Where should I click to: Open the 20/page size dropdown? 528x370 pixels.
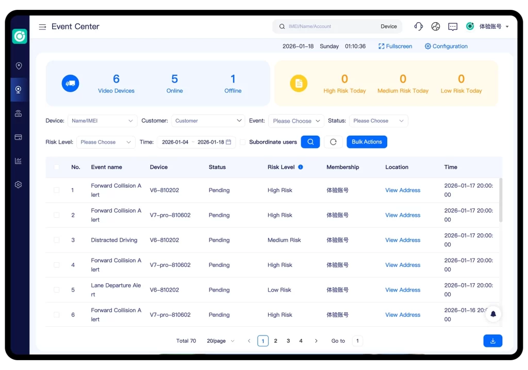pyautogui.click(x=221, y=341)
